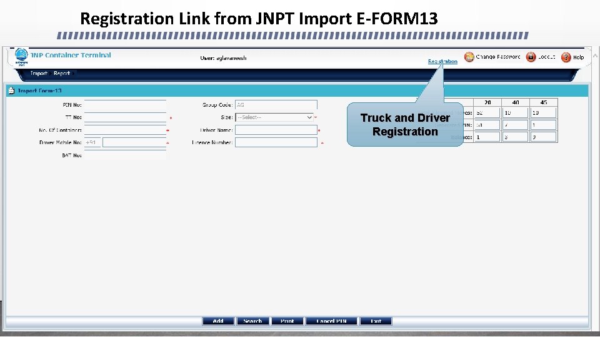This screenshot has height=337, width=600.
Task: Click the Add button
Action: click(218, 321)
